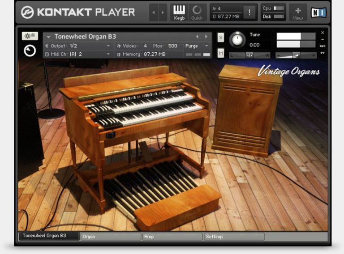The height and width of the screenshot is (254, 344).
Task: Select the Tonewheel Organ B3 bottom tab
Action: point(49,236)
